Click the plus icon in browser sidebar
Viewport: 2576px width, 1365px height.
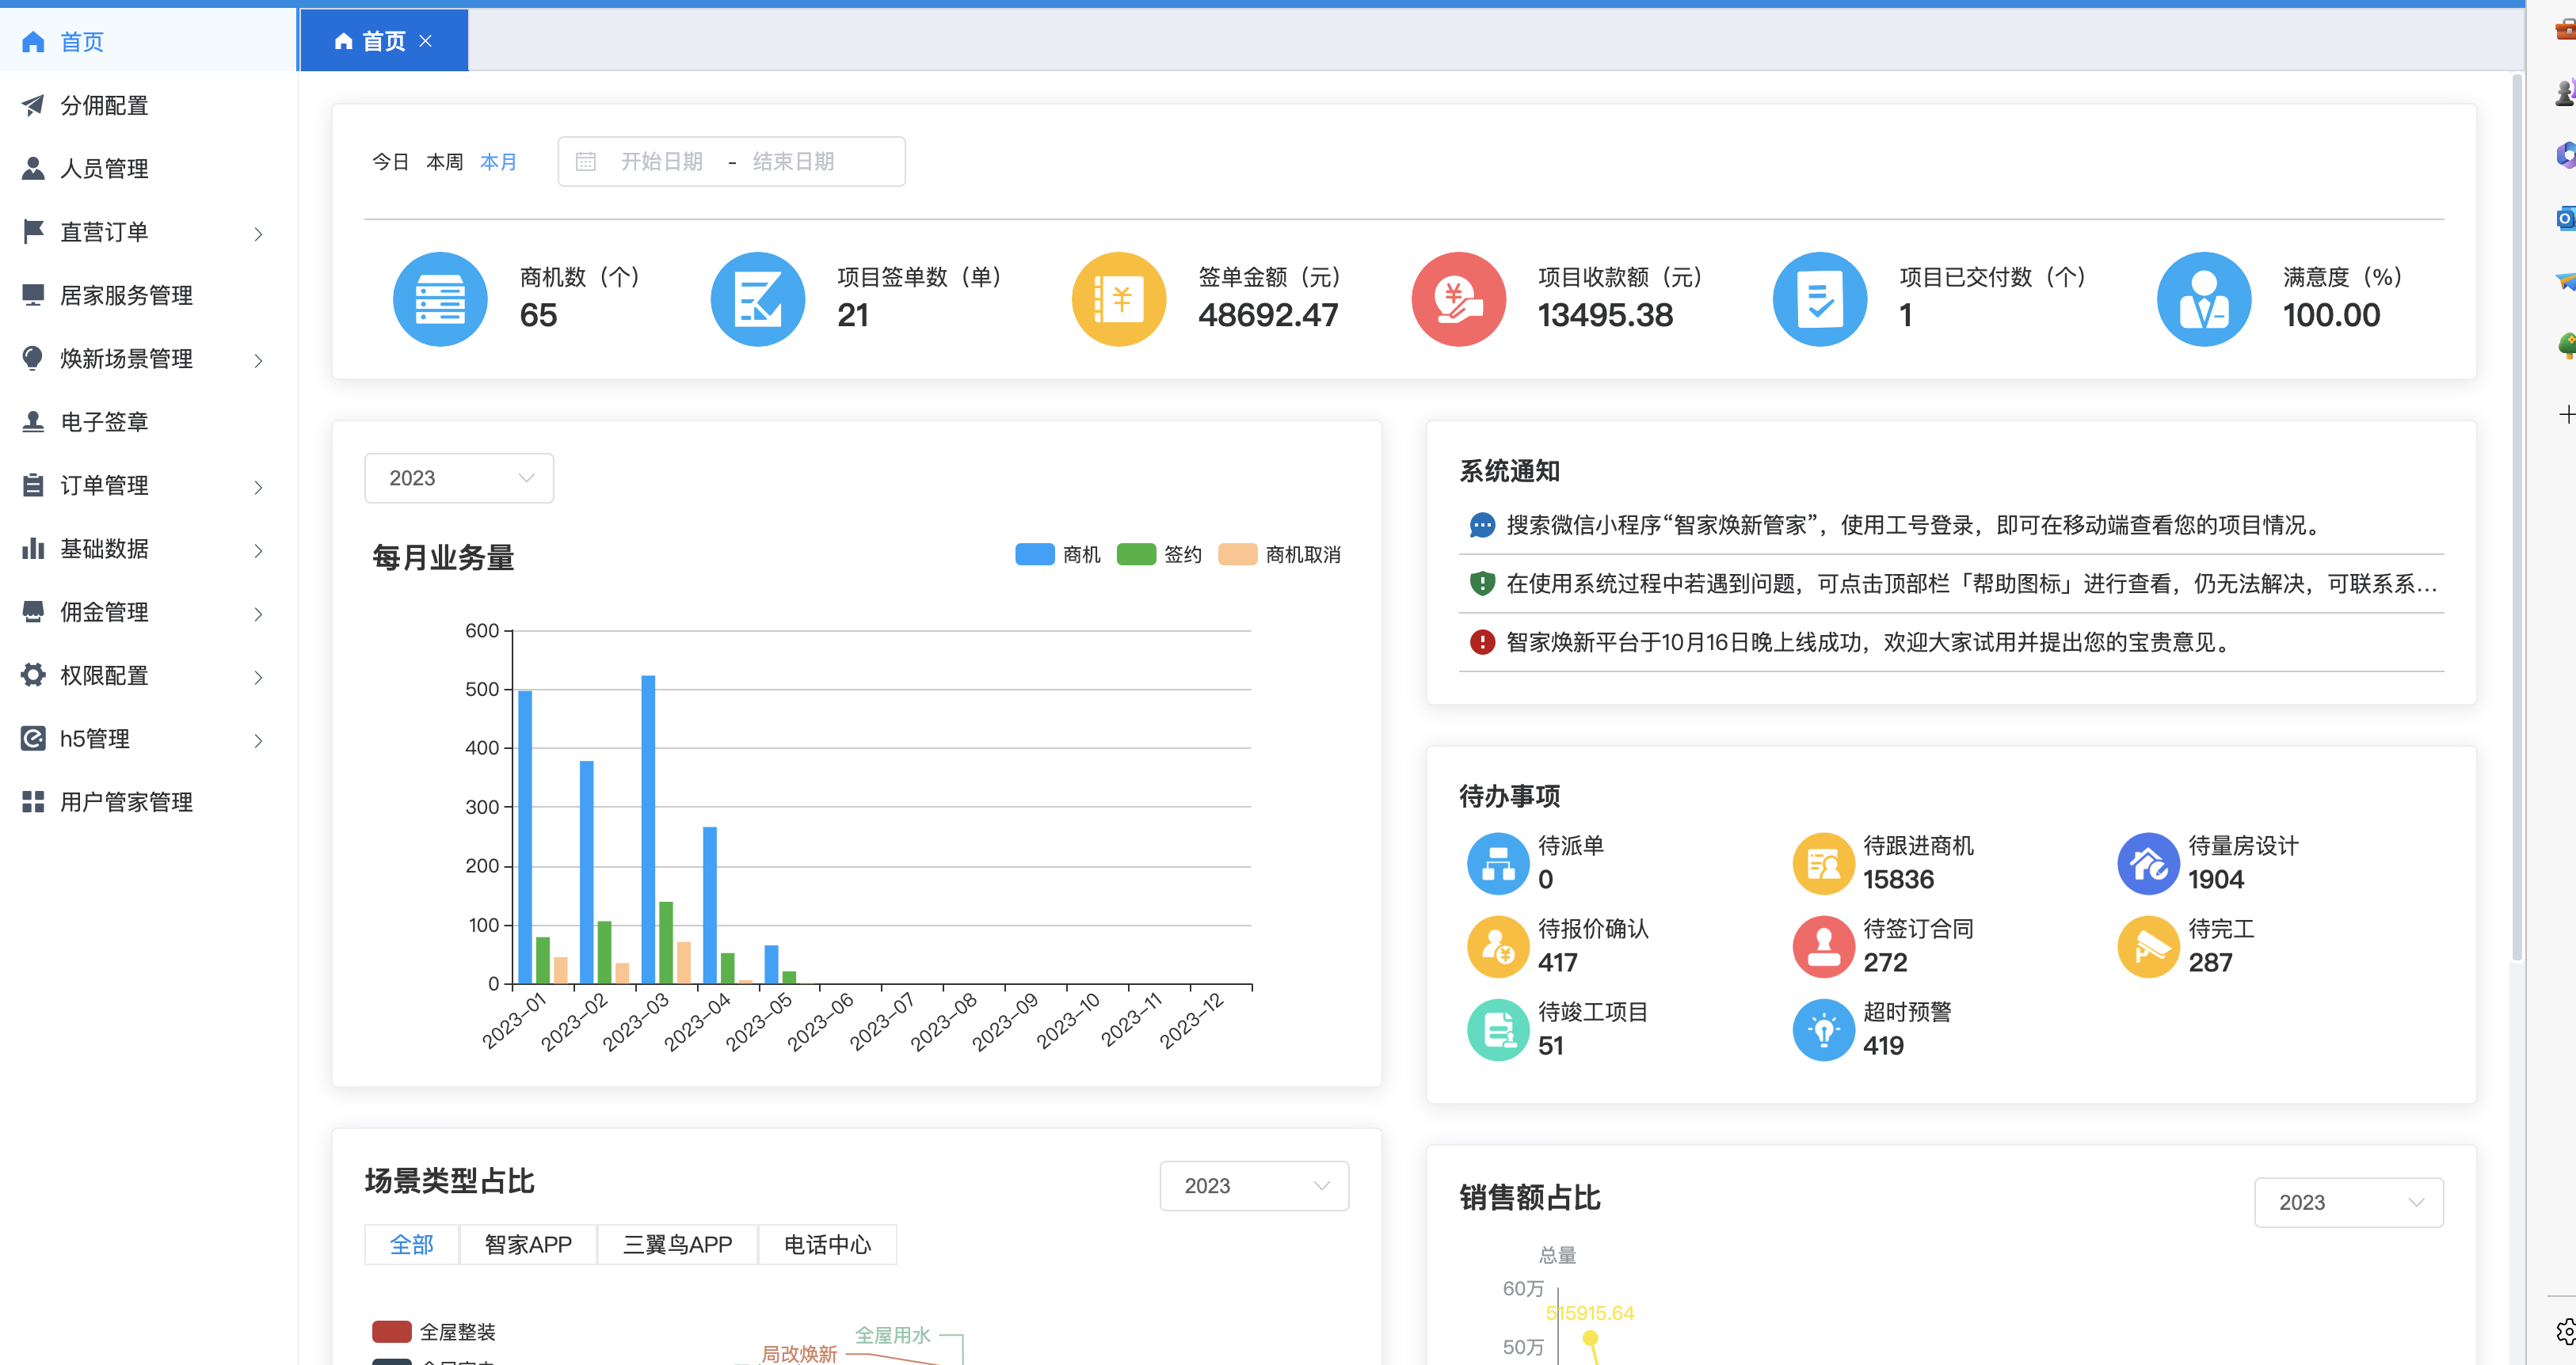(2566, 414)
